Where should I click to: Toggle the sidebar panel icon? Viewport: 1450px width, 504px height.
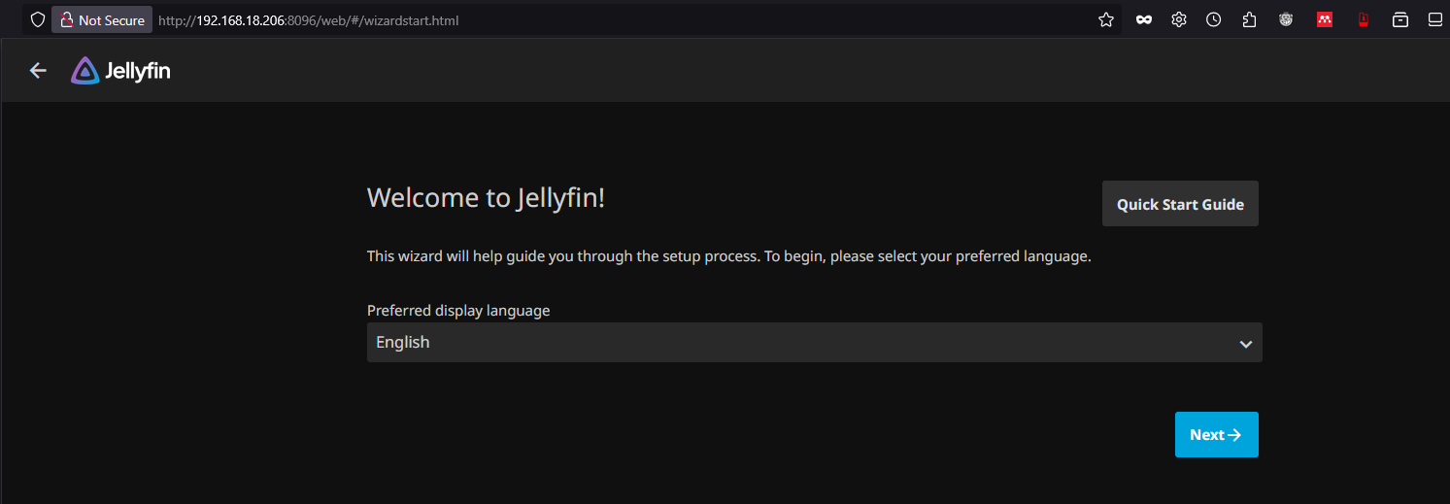point(1434,19)
